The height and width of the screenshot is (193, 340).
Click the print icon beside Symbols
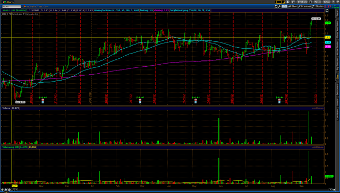coord(311,2)
